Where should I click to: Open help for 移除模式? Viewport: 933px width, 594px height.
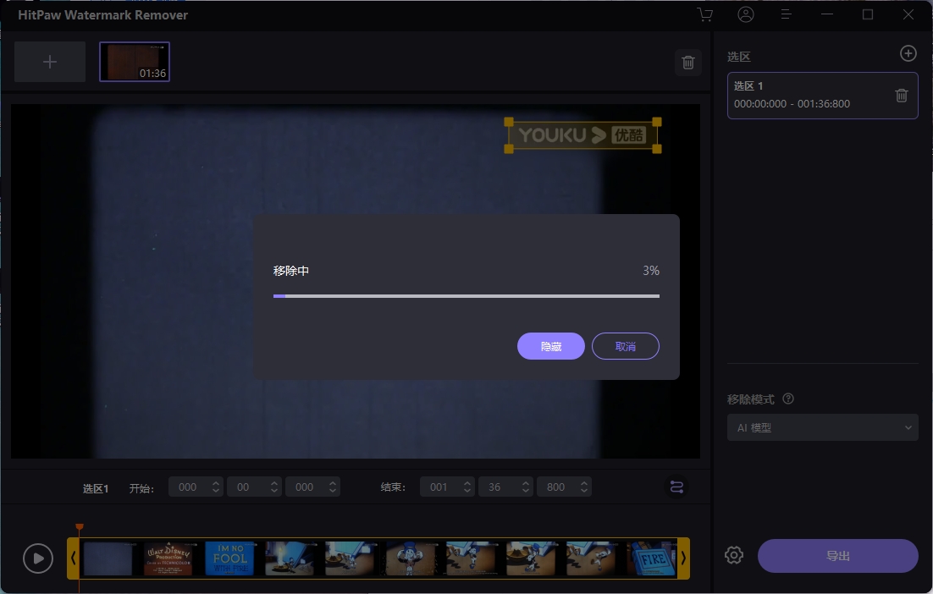[788, 399]
